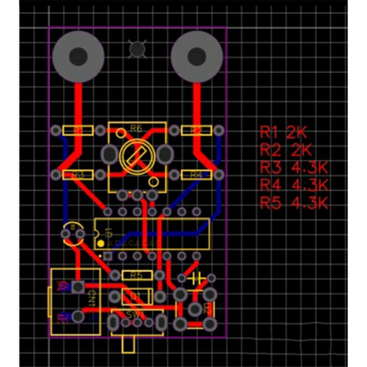Click the R3 resistor footprint

78,175
